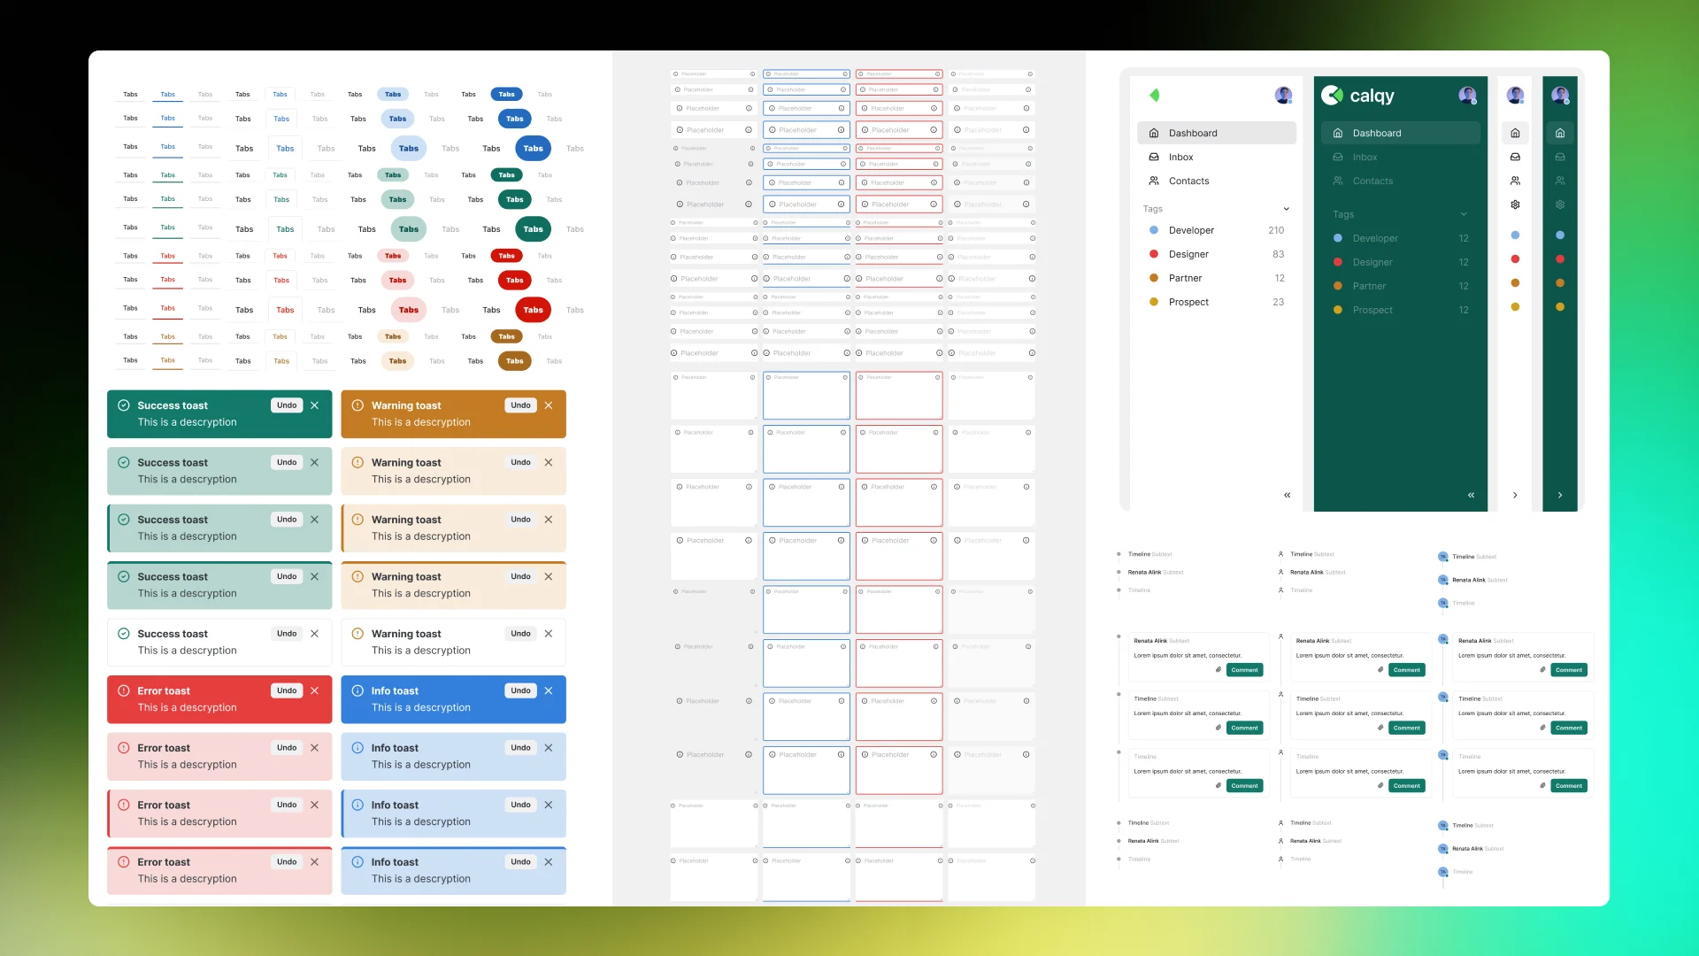Open Dashboard in the dark calqy sidebar

(x=1401, y=133)
